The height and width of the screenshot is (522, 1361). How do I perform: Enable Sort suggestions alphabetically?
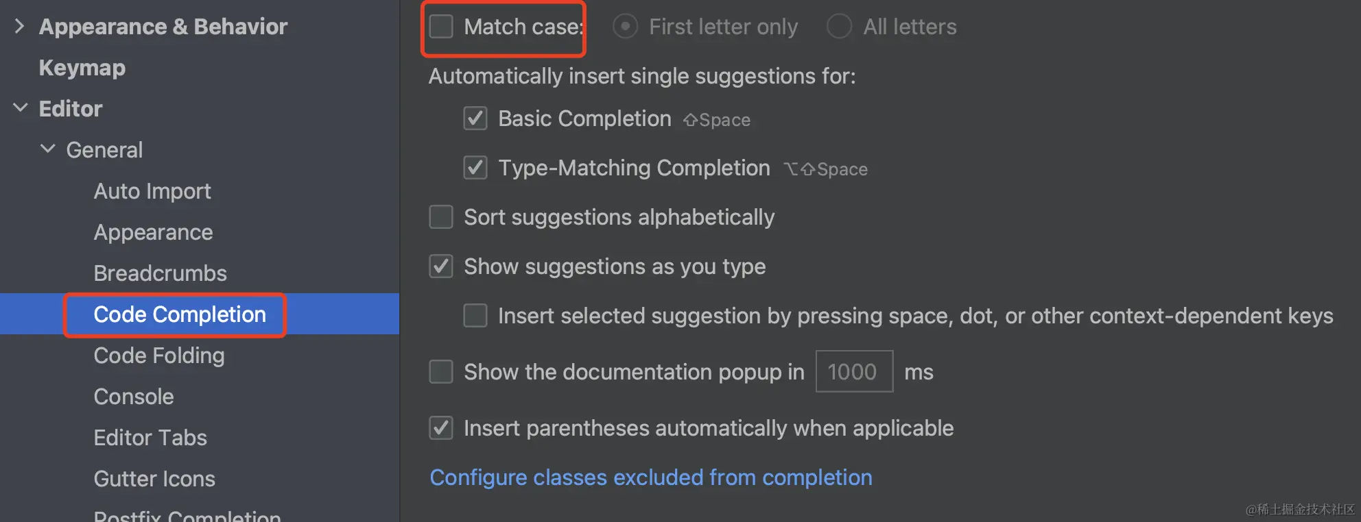[441, 217]
